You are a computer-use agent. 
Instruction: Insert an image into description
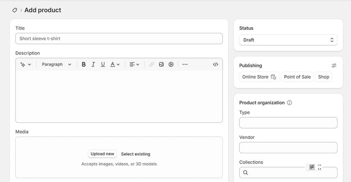pyautogui.click(x=161, y=64)
